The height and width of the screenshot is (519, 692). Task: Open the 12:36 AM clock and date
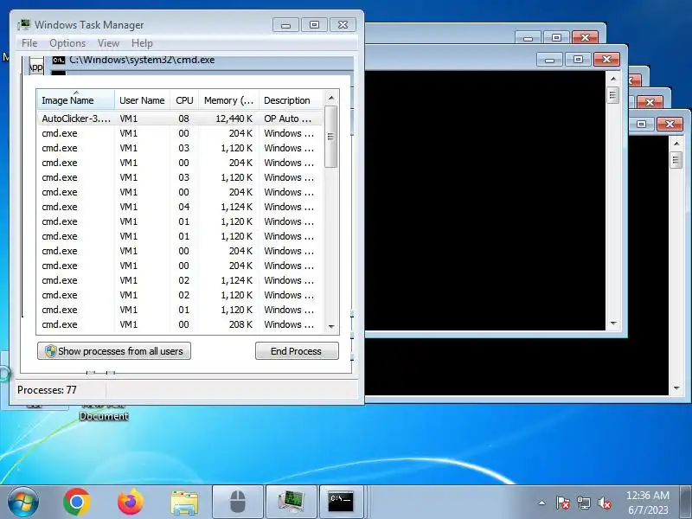[x=648, y=503]
